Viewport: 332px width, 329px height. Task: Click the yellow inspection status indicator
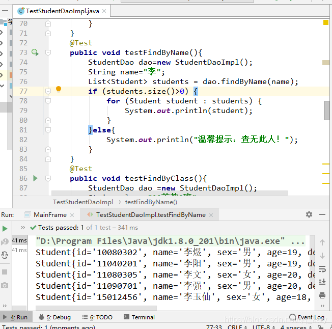click(326, 22)
